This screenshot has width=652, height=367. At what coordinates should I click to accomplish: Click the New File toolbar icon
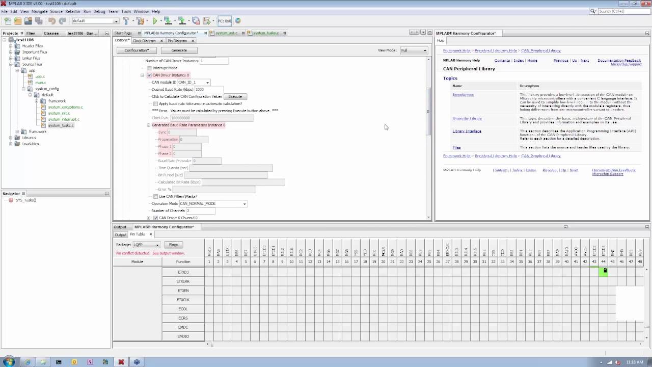coord(8,21)
